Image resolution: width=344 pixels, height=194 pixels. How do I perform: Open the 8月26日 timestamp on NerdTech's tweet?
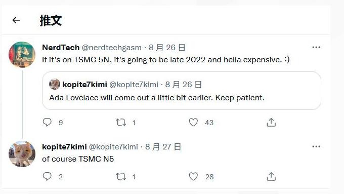tap(167, 48)
